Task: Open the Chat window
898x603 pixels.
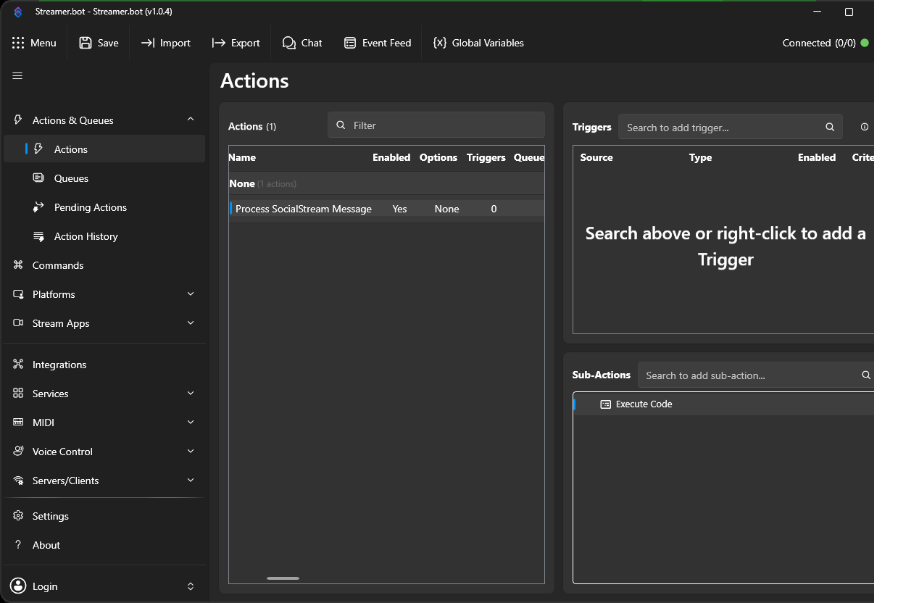Action: tap(302, 43)
